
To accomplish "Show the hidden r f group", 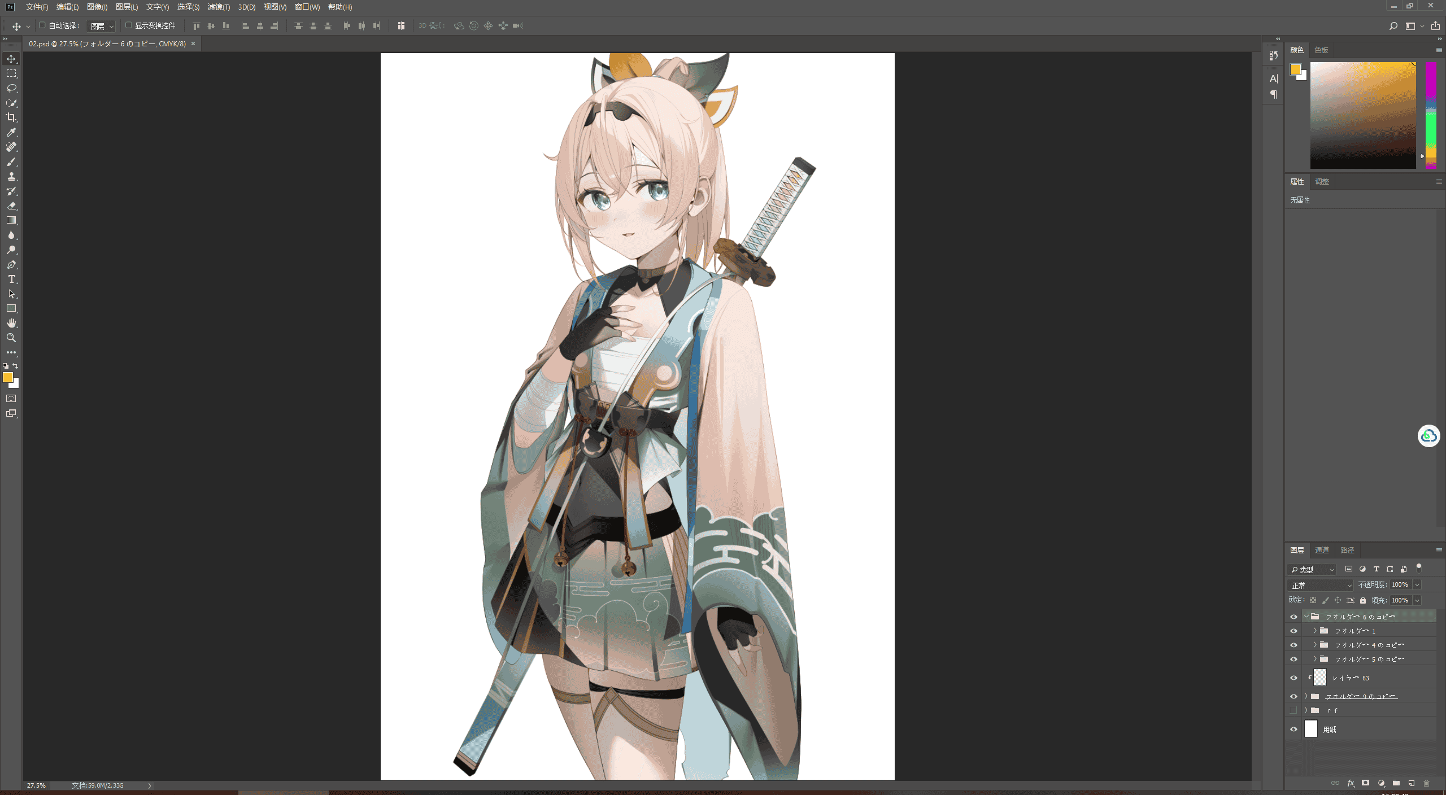I will (x=1293, y=710).
